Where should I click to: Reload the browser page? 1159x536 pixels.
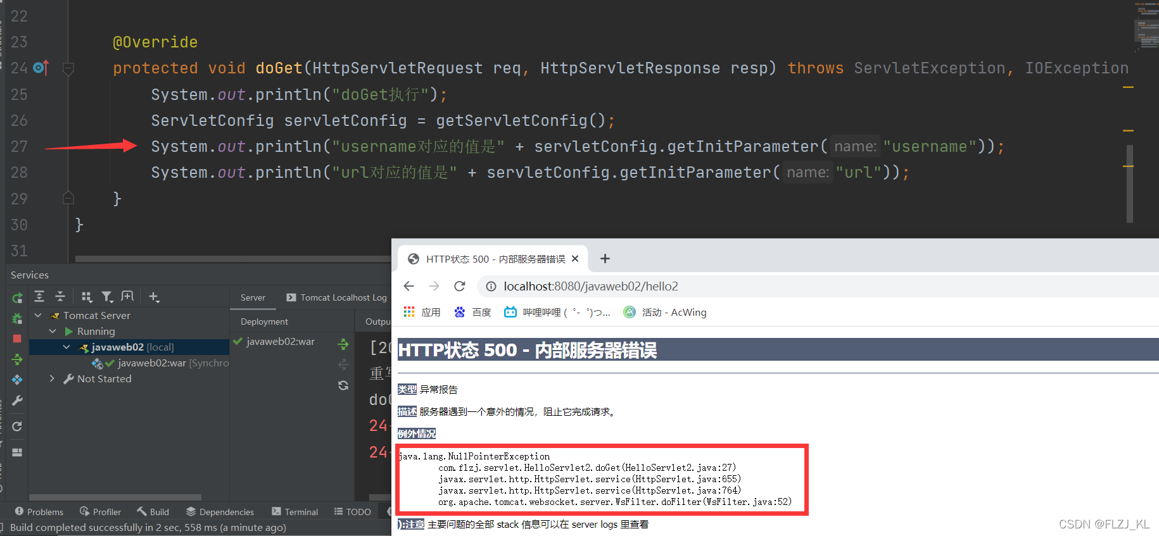(460, 286)
